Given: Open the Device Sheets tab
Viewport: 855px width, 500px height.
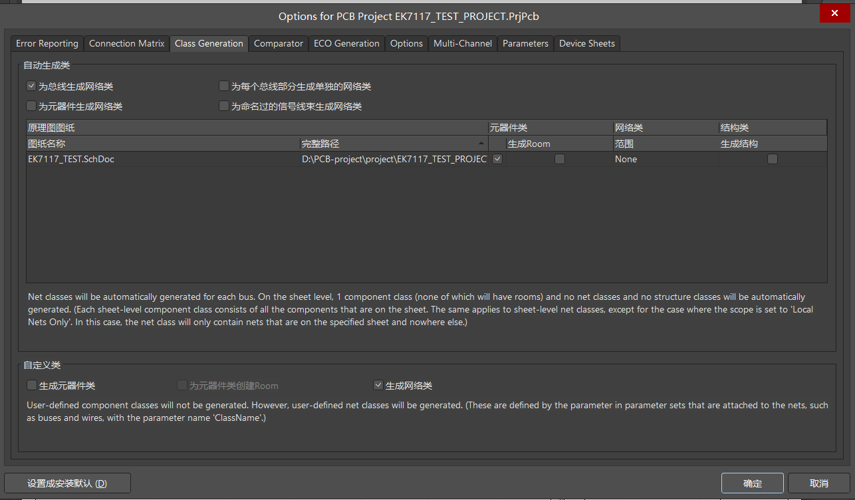Looking at the screenshot, I should pyautogui.click(x=587, y=43).
